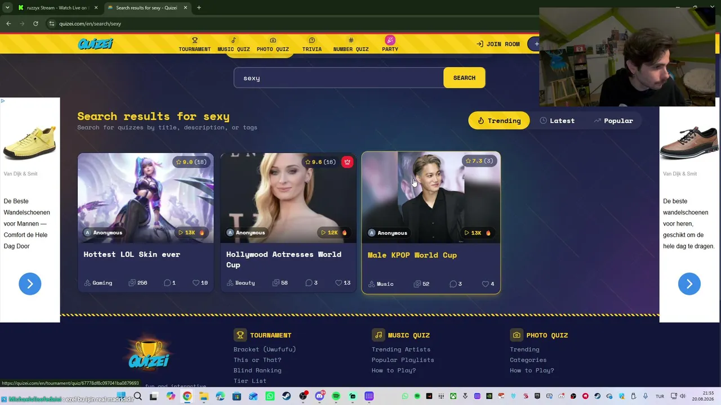Sort results by Latest

point(557,120)
